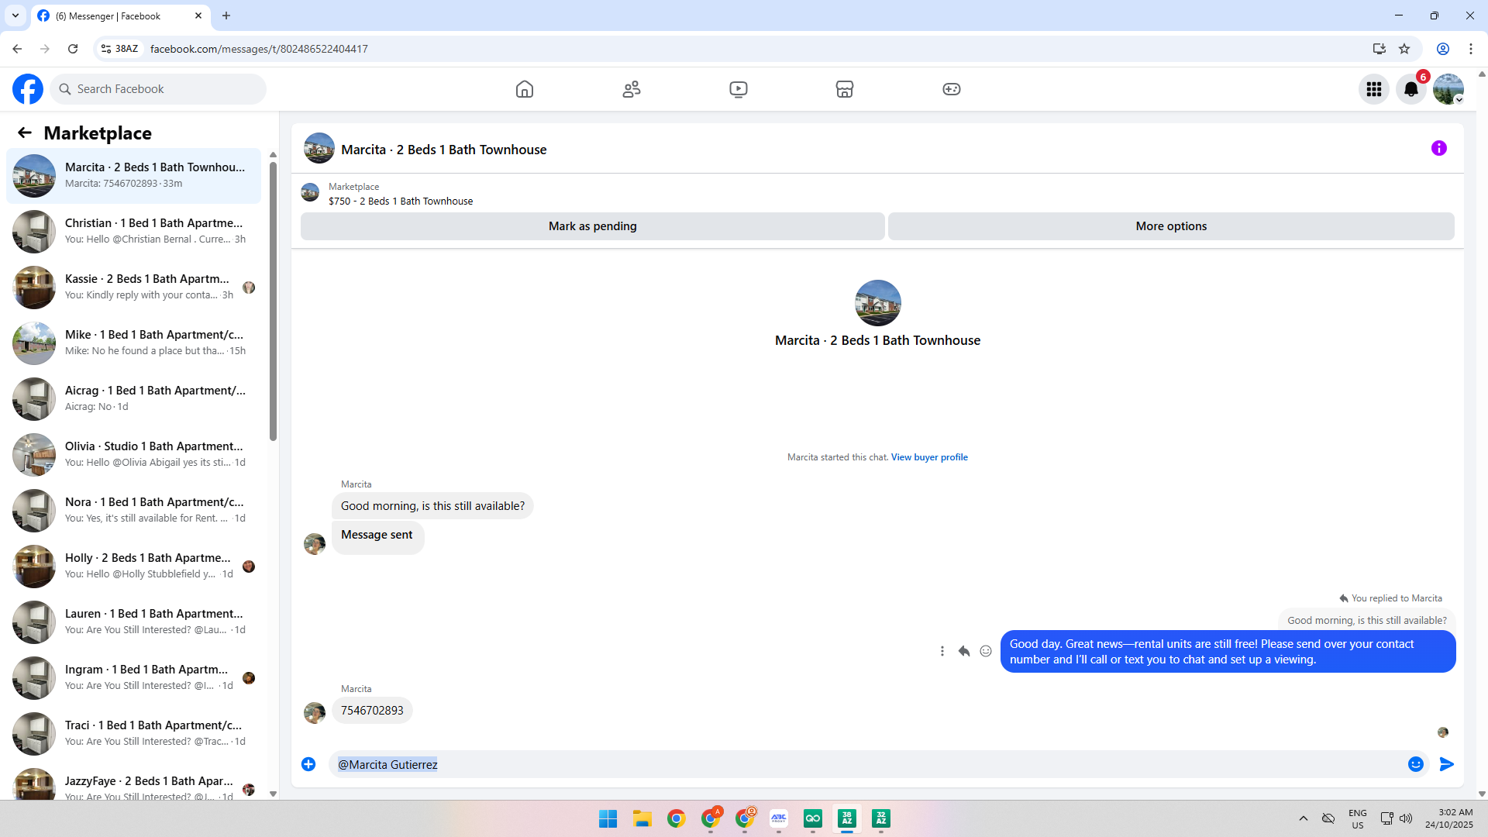The image size is (1488, 837).
Task: Click the large townhouse listing photo
Action: point(878,303)
